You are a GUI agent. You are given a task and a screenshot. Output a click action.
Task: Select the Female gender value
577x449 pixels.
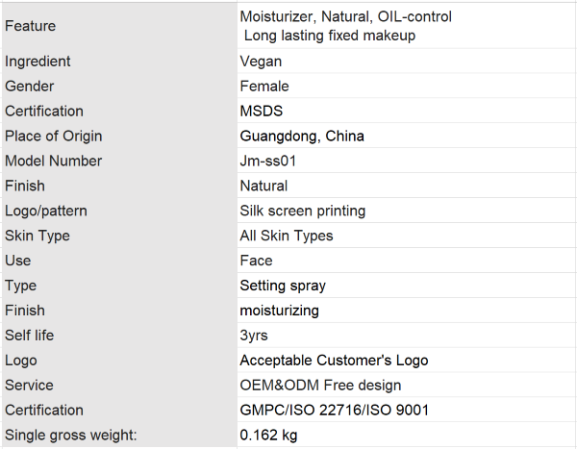point(407,87)
